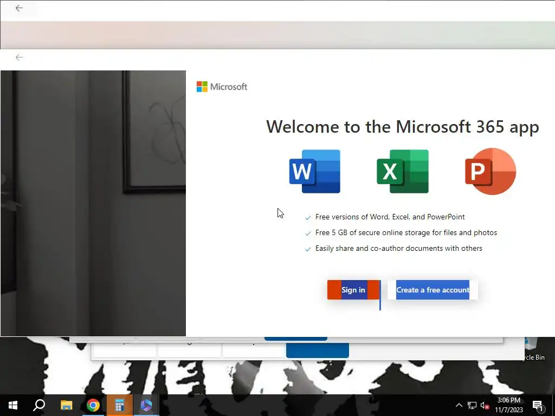The image size is (555, 416).
Task: Click the gray back arrow above the photo
Action: point(19,57)
